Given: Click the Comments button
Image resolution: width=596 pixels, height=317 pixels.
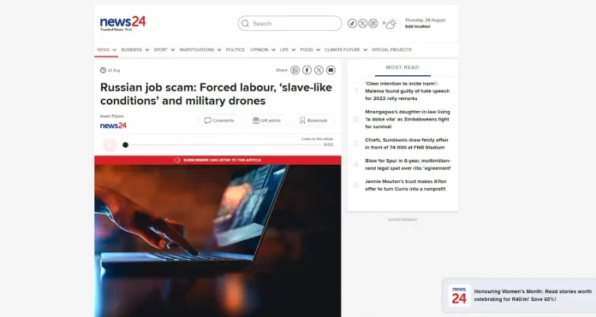Looking at the screenshot, I should (219, 120).
